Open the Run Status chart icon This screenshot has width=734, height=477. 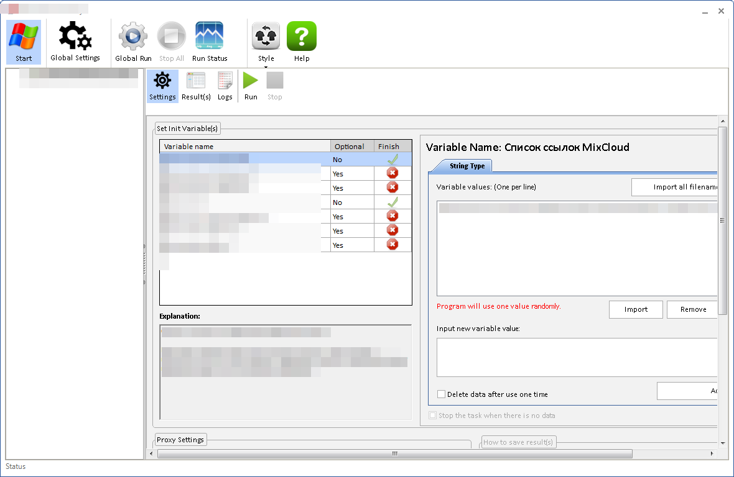pos(210,42)
